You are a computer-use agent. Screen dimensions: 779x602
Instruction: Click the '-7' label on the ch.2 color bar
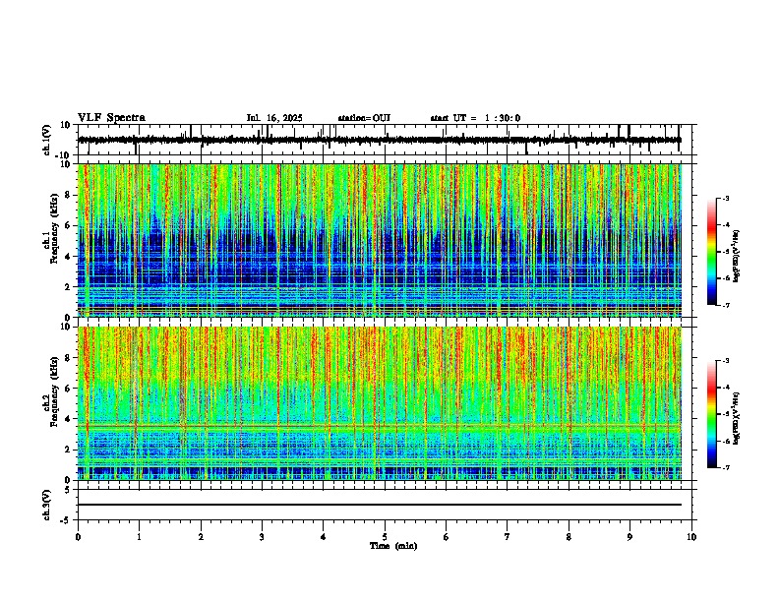click(726, 467)
